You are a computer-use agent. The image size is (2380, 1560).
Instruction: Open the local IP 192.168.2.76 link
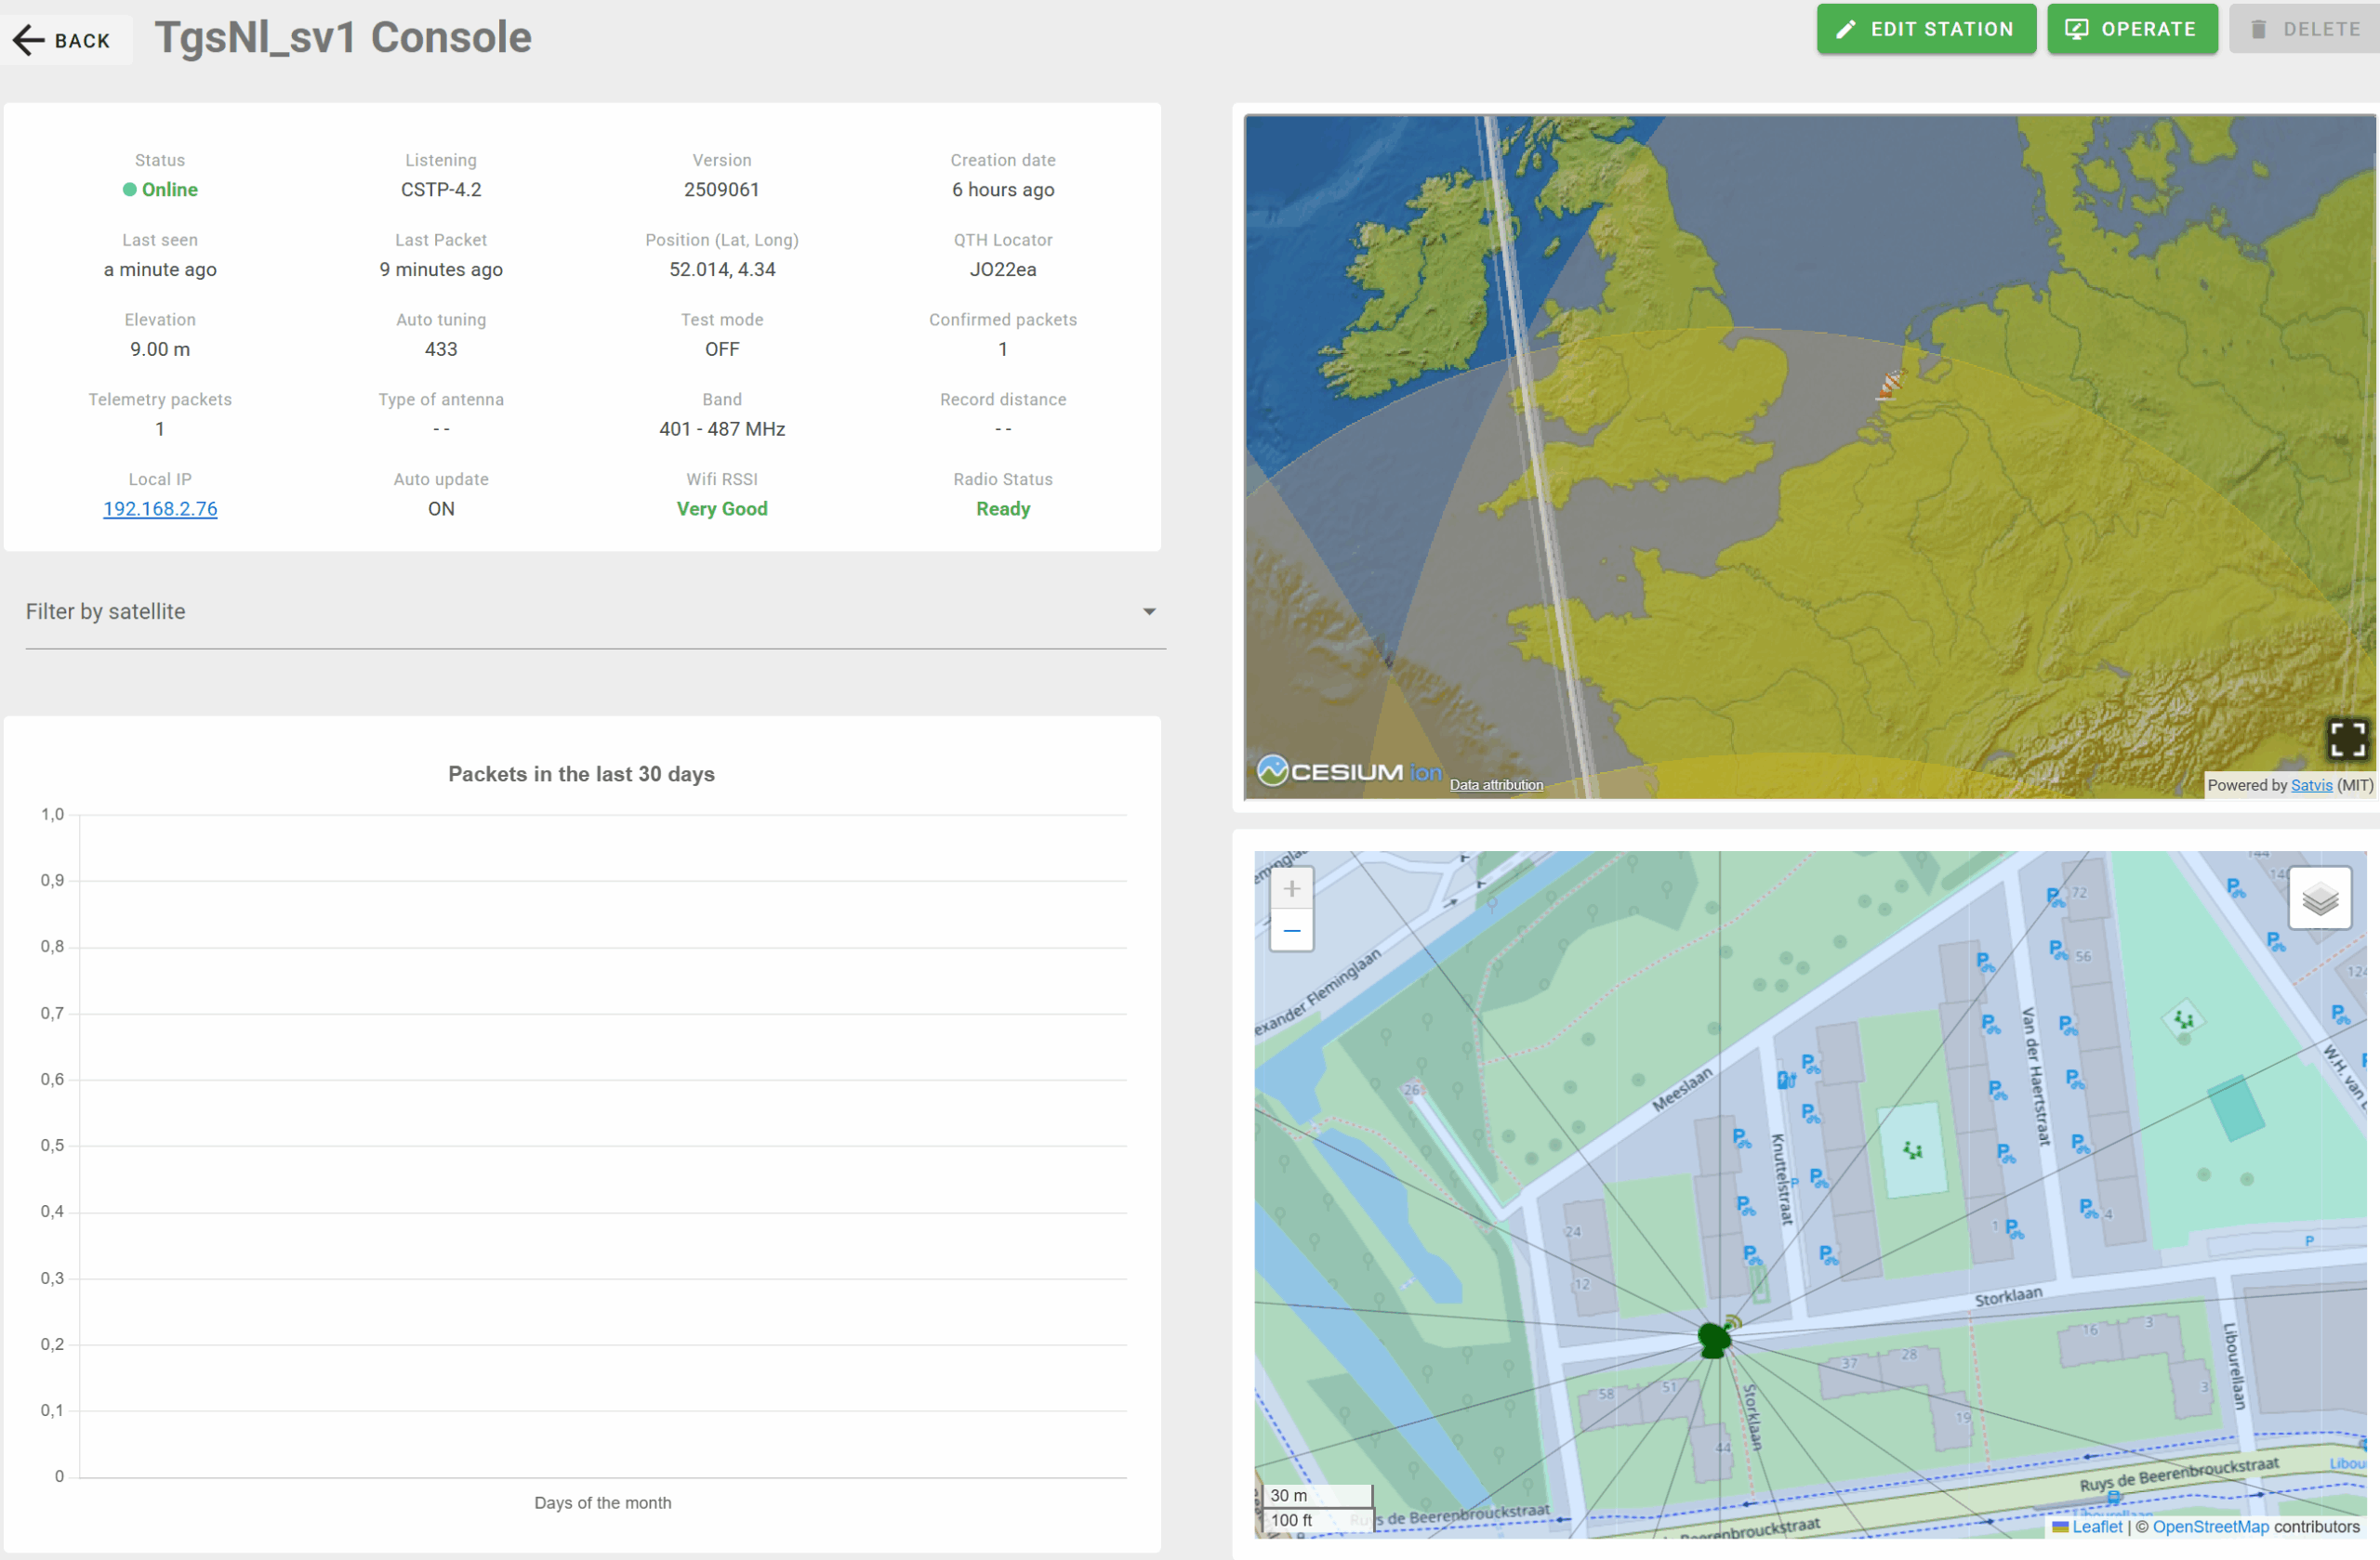click(160, 508)
